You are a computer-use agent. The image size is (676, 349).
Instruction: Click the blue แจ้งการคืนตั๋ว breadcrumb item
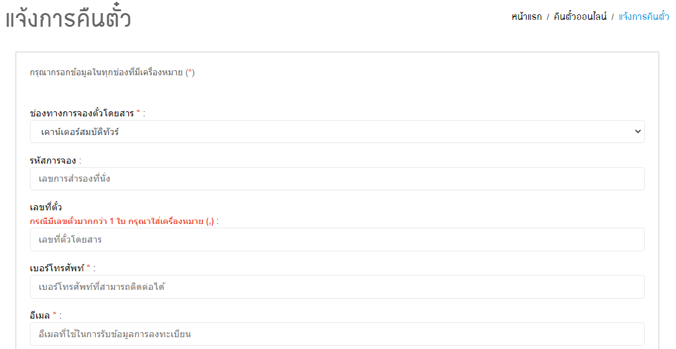coord(644,17)
